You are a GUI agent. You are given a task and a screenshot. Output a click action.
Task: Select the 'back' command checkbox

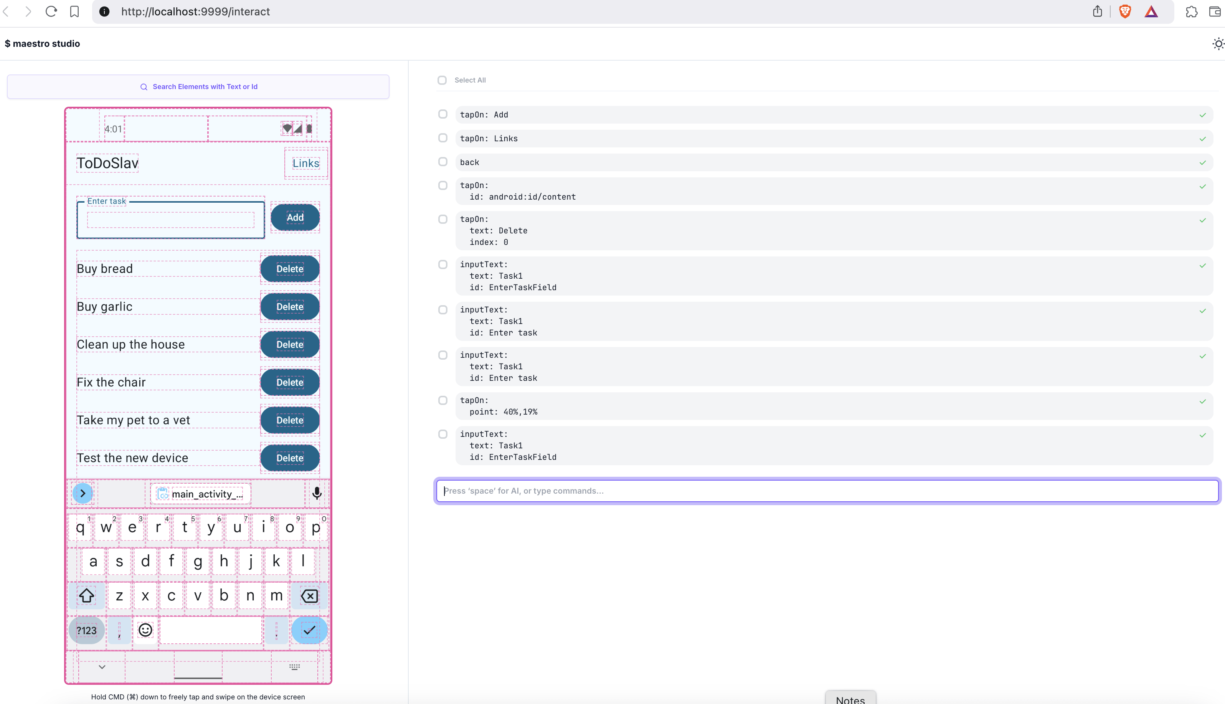[443, 162]
